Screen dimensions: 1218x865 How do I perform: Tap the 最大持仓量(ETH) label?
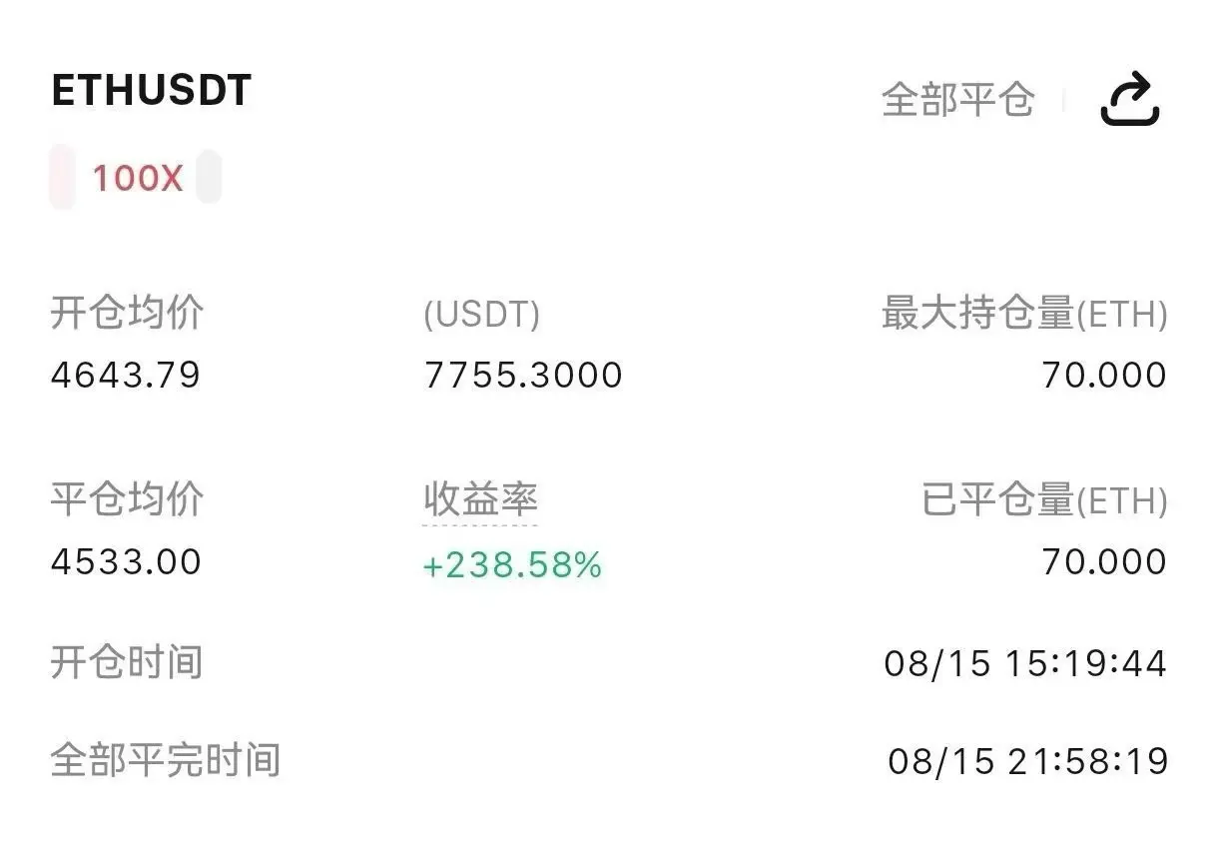point(1024,314)
